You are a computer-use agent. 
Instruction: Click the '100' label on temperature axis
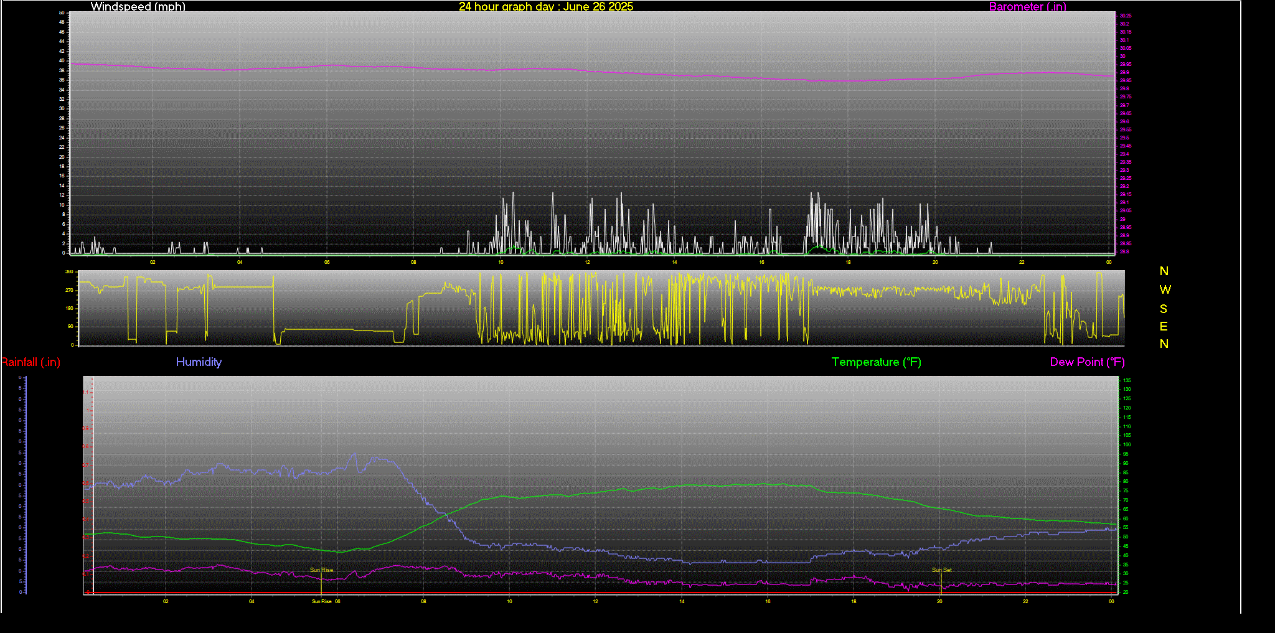[x=1127, y=445]
